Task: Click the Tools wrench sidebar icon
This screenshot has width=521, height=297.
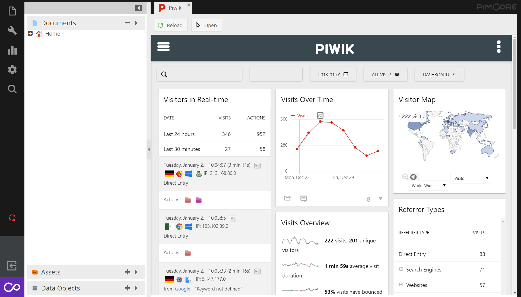Action: coord(12,30)
